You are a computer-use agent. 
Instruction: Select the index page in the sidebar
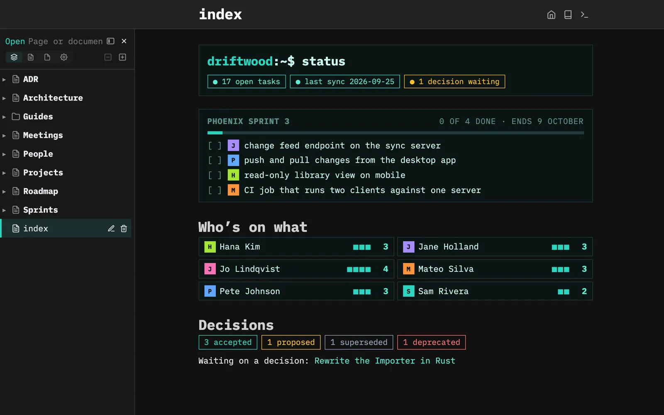point(66,229)
